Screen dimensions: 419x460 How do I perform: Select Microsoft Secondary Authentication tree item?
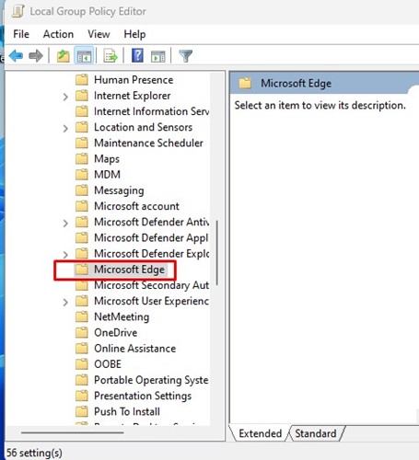coord(151,285)
